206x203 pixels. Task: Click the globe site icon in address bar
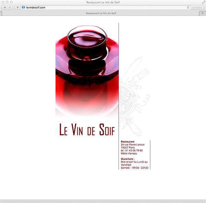(x=23, y=7)
